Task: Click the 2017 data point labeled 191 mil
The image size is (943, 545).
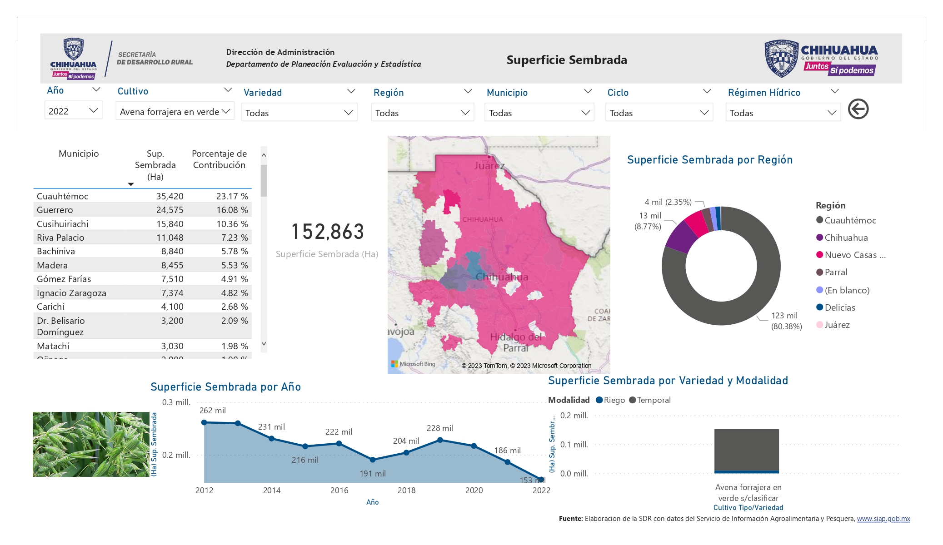Action: point(373,460)
